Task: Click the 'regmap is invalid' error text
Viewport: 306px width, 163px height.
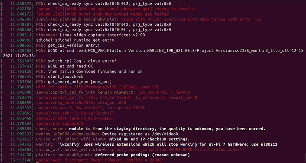Action: click(x=174, y=9)
